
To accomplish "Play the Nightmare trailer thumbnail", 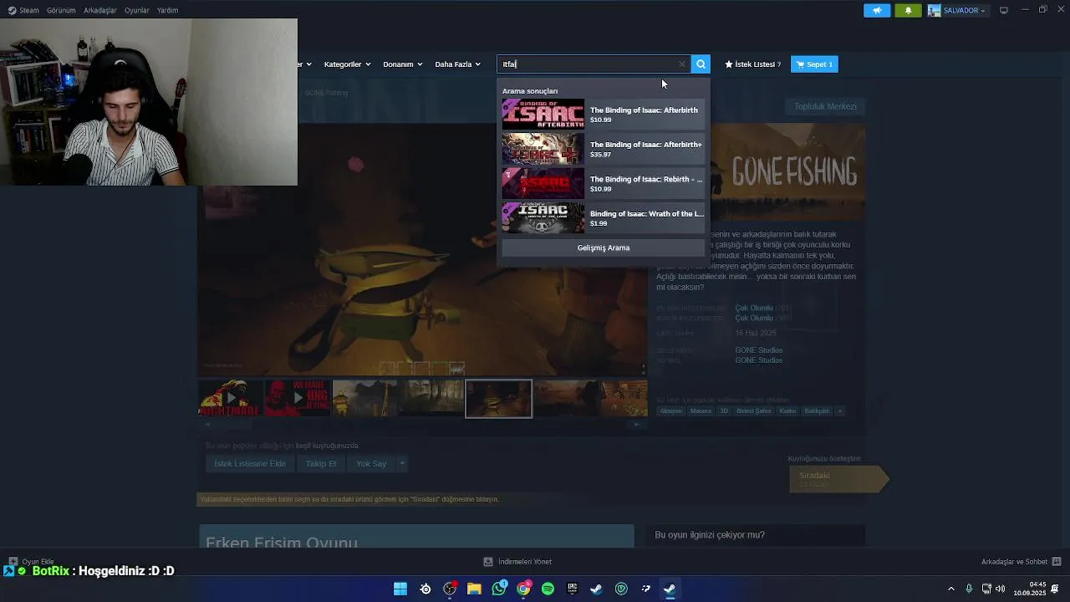I will 230,398.
